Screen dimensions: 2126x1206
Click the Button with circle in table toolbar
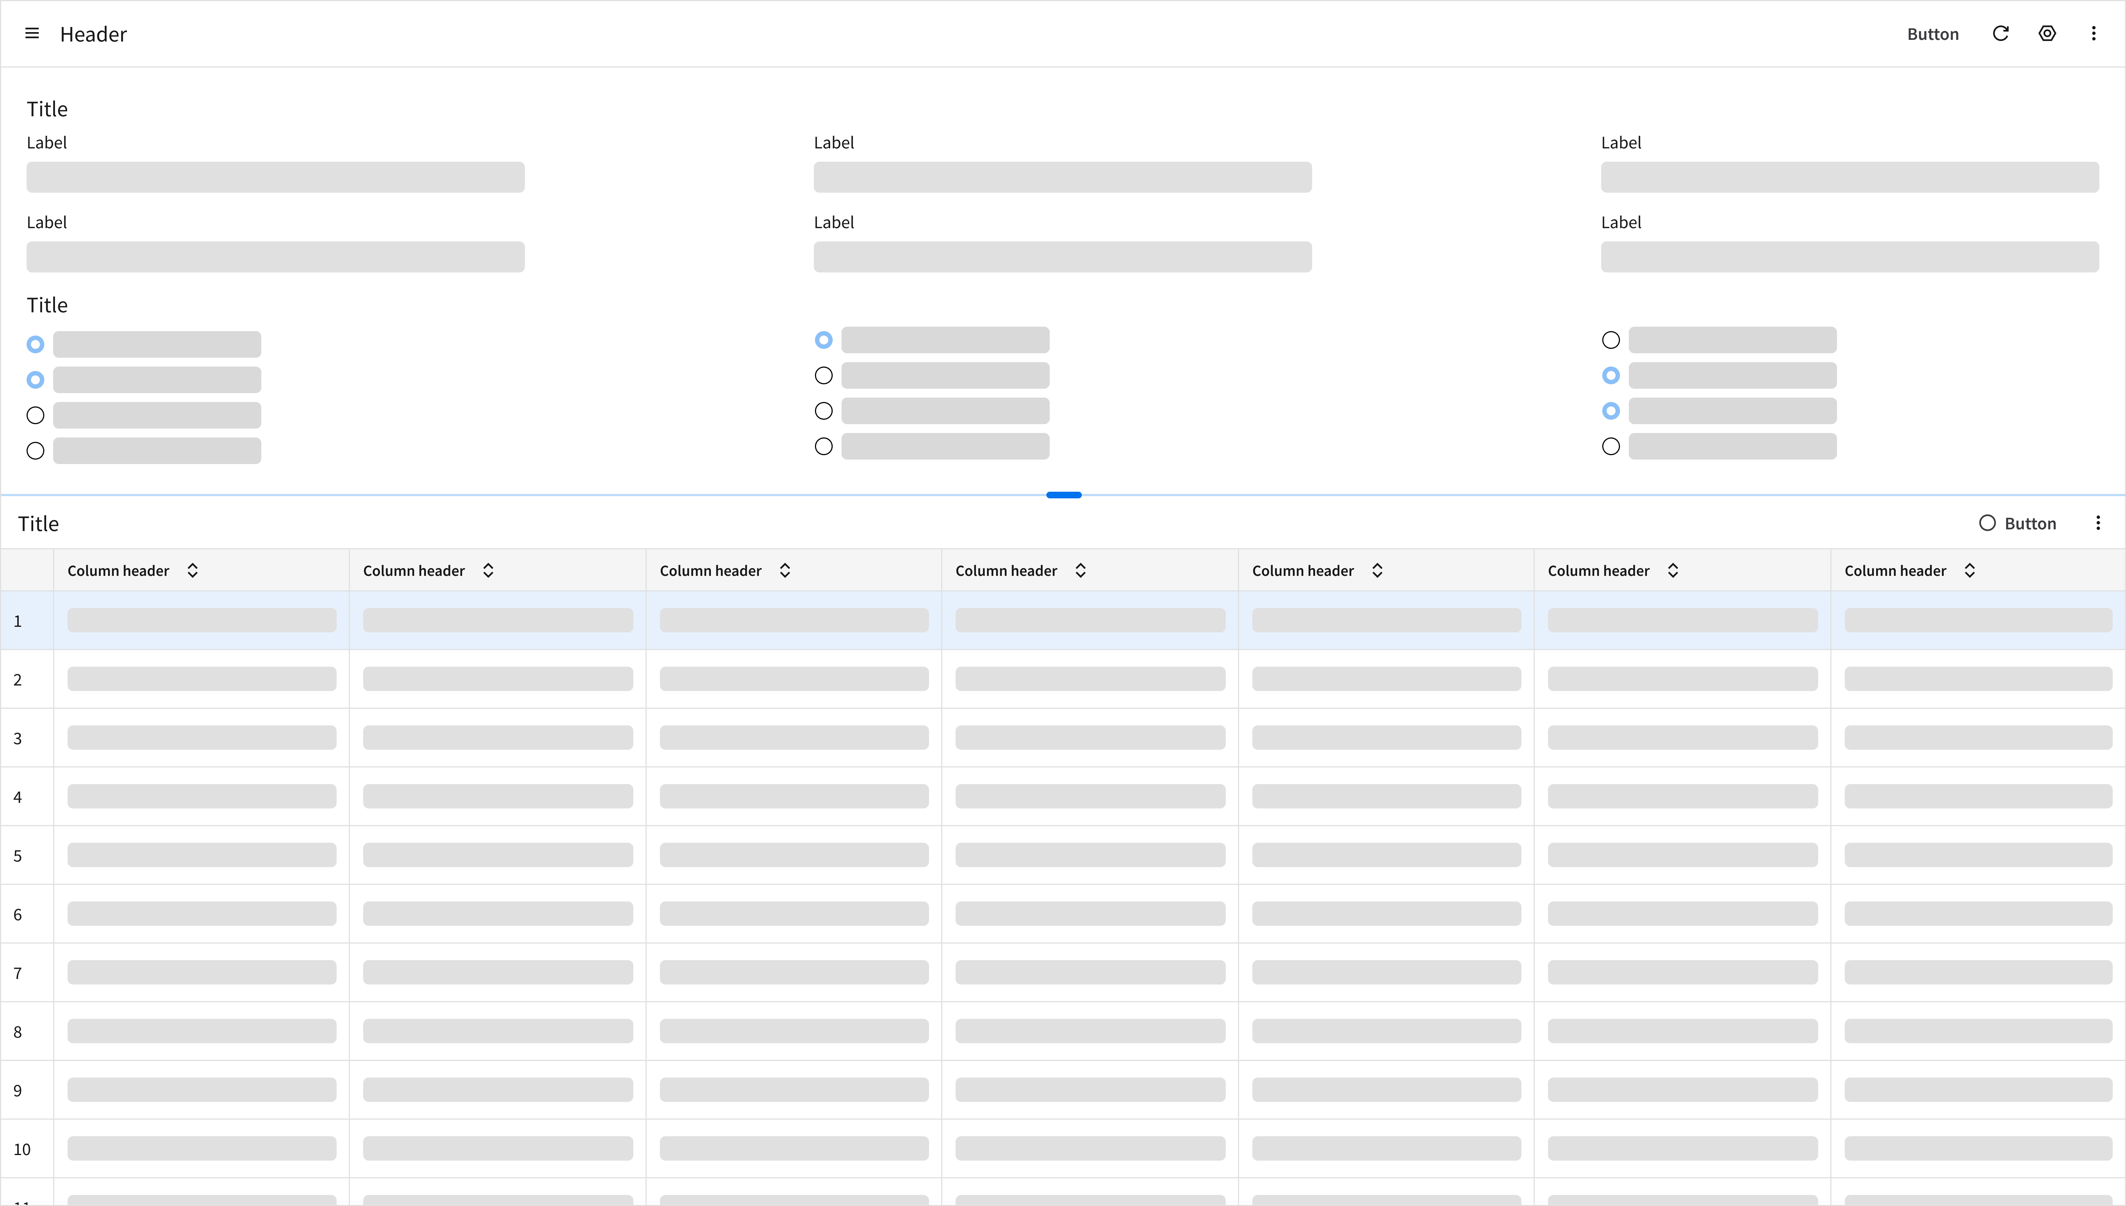[x=2017, y=523]
